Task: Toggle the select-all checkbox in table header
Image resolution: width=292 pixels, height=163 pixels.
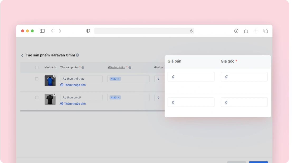Action: click(x=37, y=68)
